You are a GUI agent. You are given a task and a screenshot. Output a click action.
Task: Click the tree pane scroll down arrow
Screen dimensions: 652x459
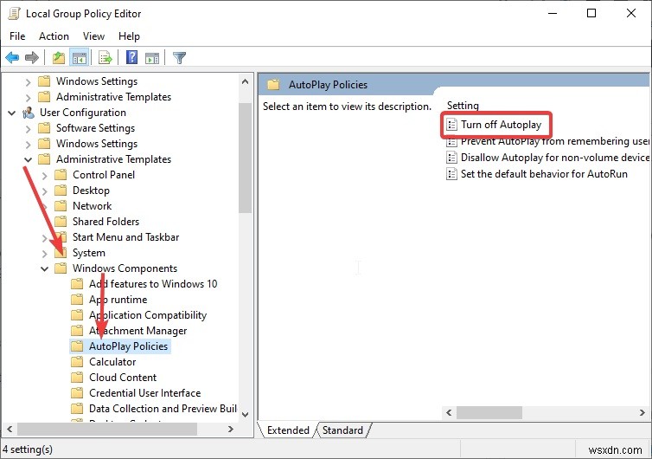coord(245,415)
